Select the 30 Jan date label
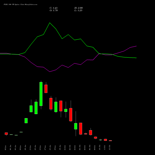 [60, 148]
